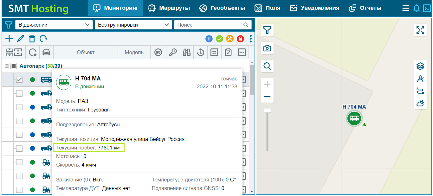Click the blue pause status icon

(x=209, y=39)
